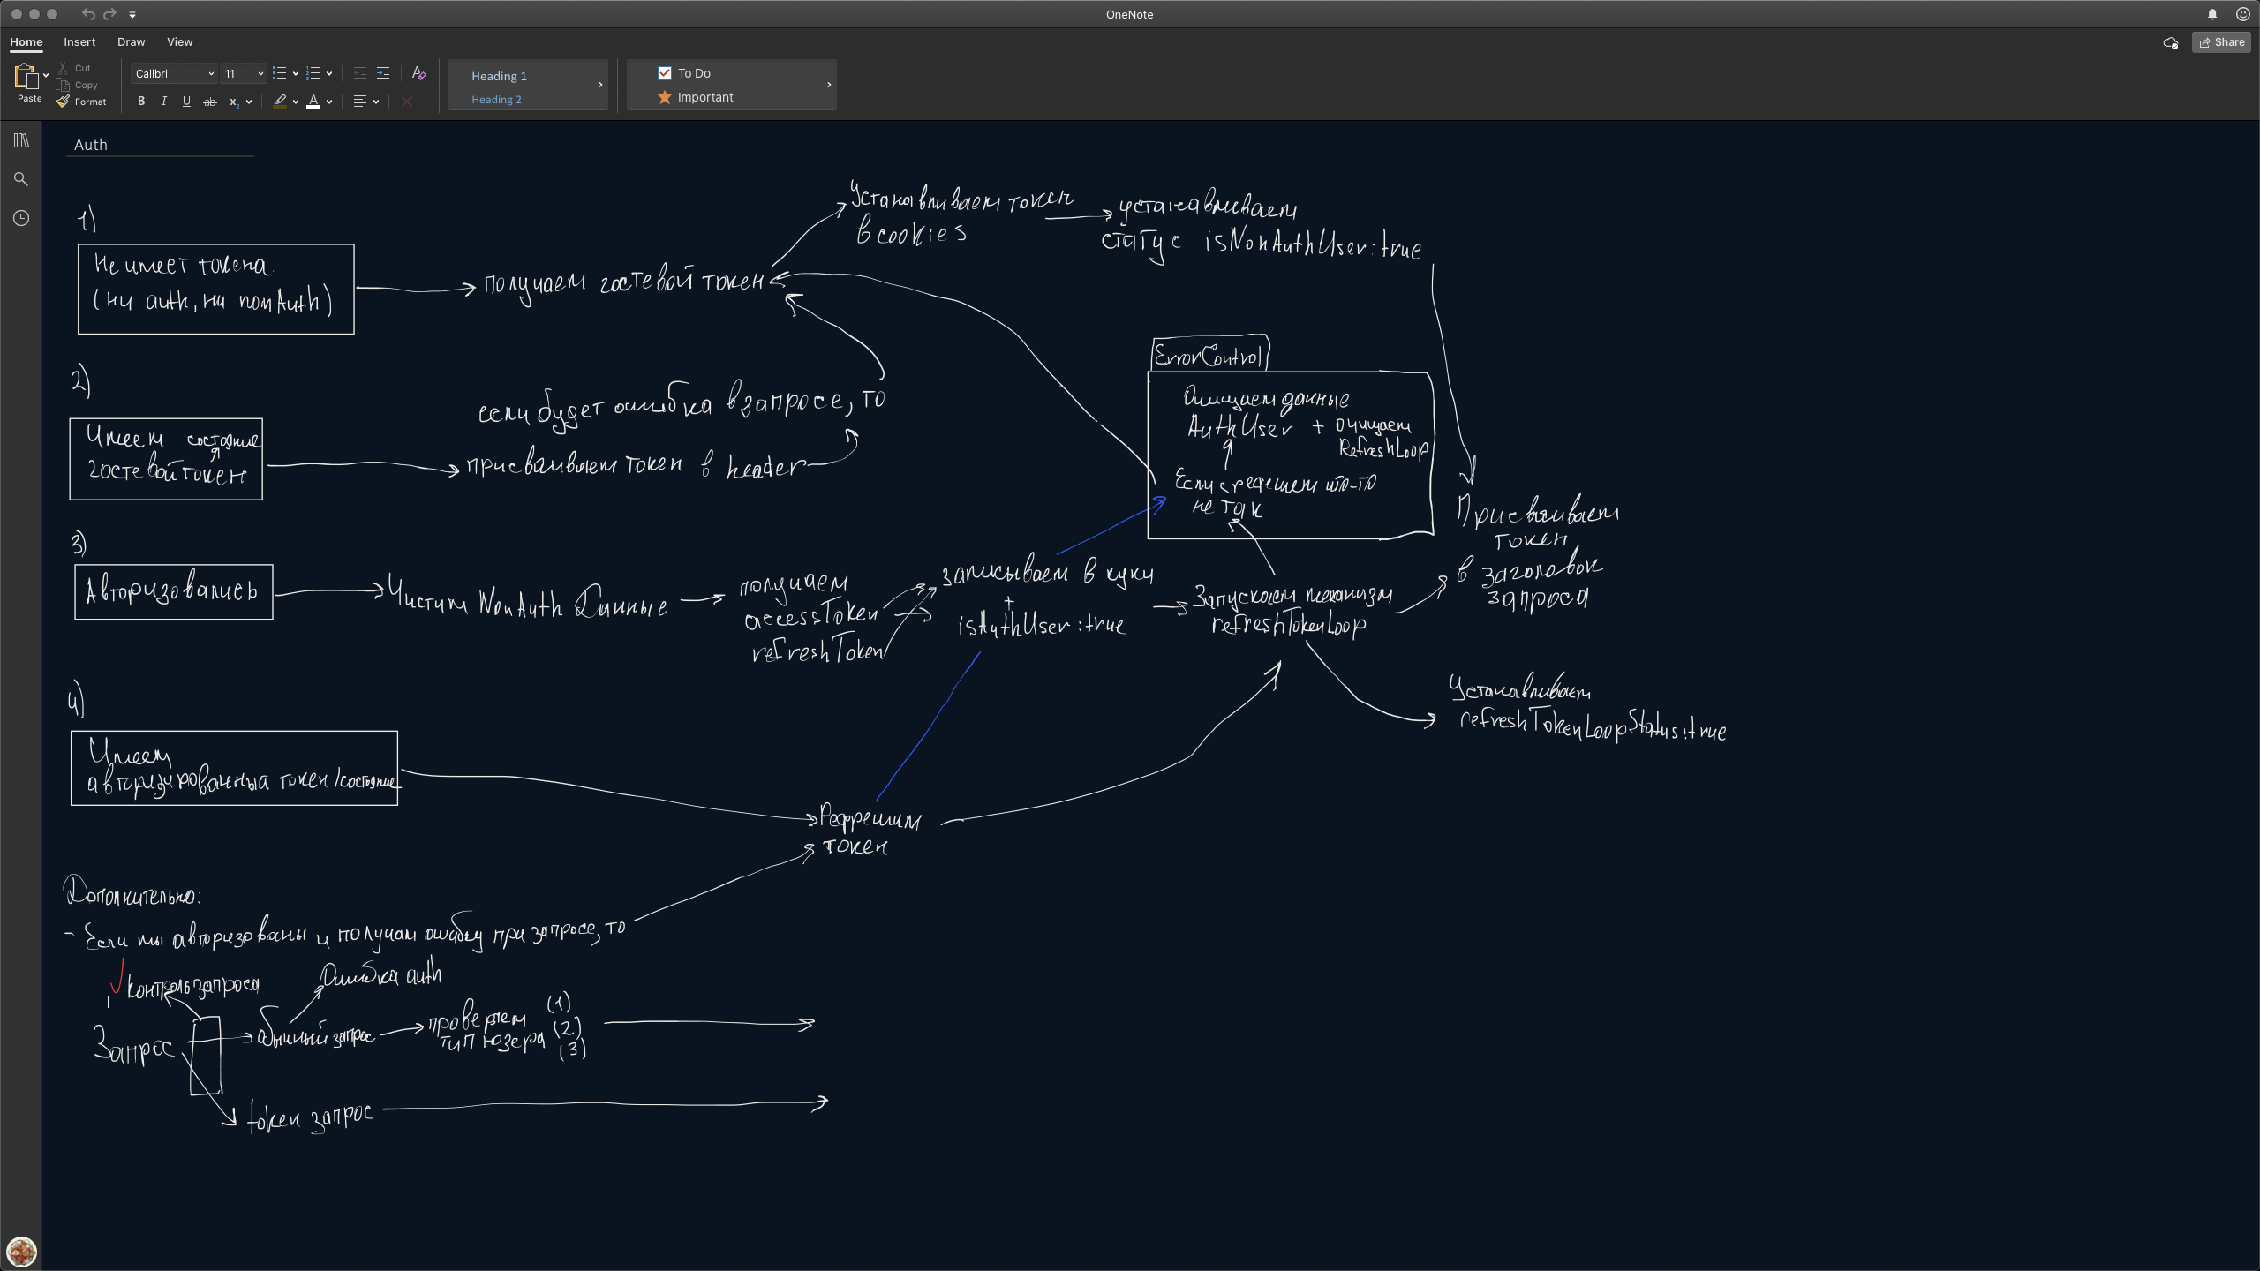The width and height of the screenshot is (2260, 1271).
Task: Open search in the sidebar
Action: pyautogui.click(x=21, y=179)
